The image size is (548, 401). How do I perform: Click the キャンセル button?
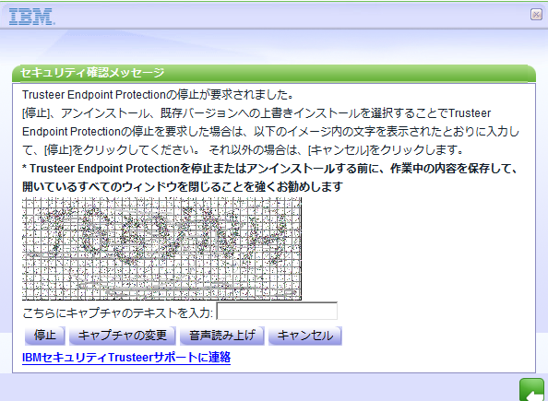(305, 336)
